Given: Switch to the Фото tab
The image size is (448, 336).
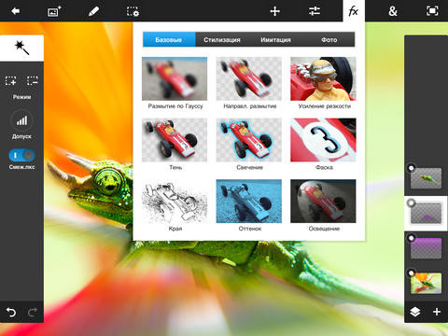Looking at the screenshot, I should tap(329, 40).
